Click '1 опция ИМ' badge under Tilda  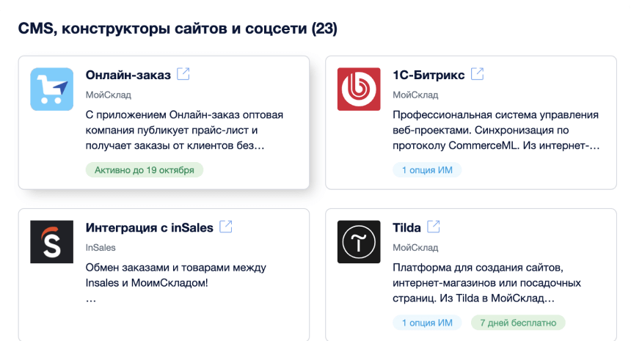click(x=426, y=323)
